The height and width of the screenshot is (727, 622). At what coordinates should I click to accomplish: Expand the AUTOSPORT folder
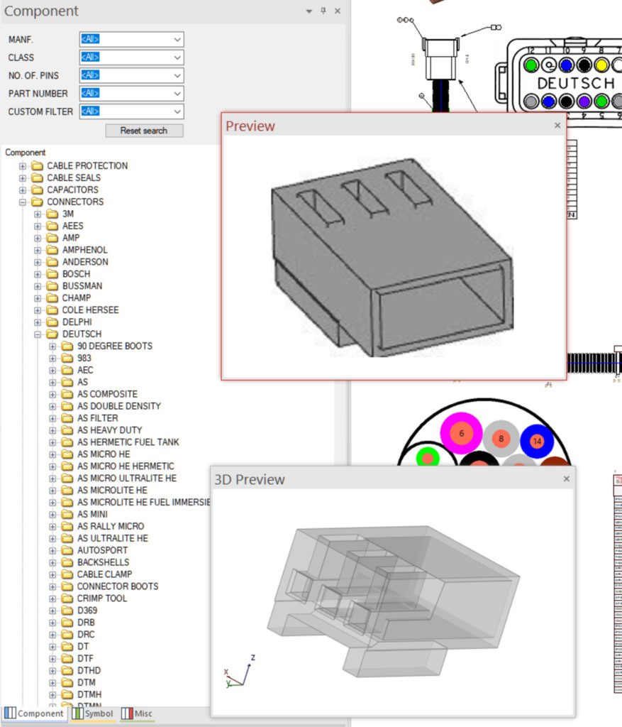52,550
